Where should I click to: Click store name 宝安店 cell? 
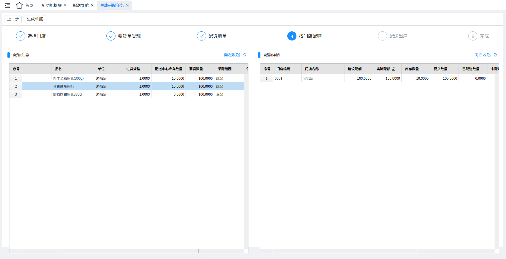pos(323,78)
